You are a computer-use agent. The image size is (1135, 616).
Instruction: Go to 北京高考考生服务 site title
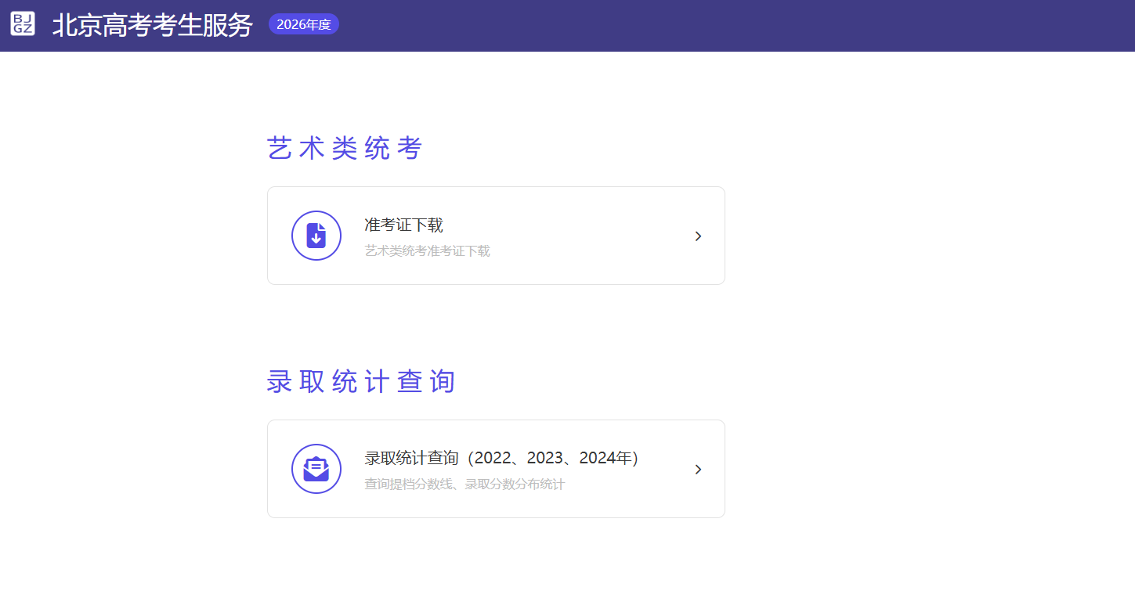[x=153, y=25]
